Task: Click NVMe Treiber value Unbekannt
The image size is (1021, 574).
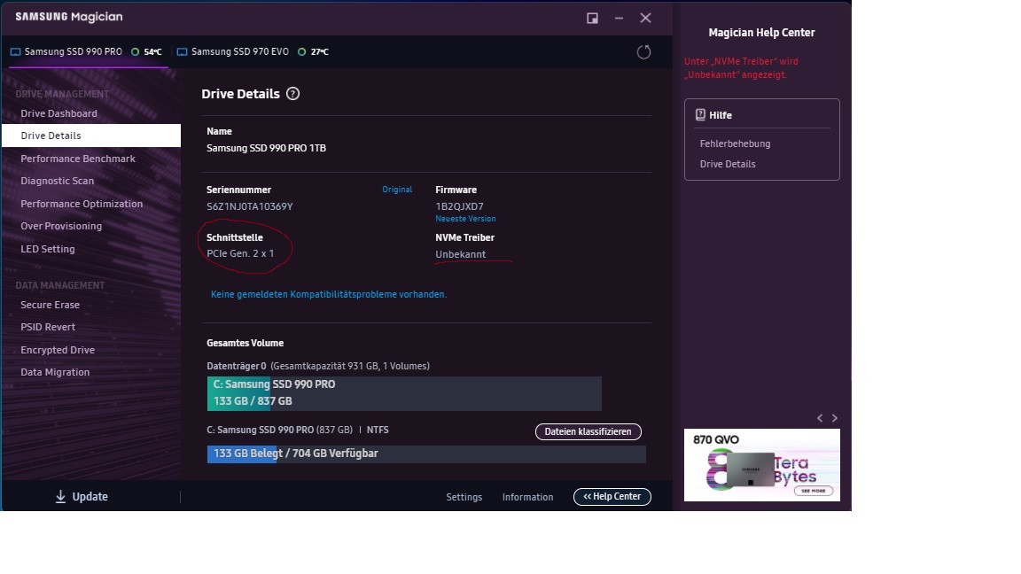Action: coord(460,254)
